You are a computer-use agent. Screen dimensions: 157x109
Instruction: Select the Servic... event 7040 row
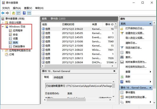pyautogui.click(x=78, y=42)
